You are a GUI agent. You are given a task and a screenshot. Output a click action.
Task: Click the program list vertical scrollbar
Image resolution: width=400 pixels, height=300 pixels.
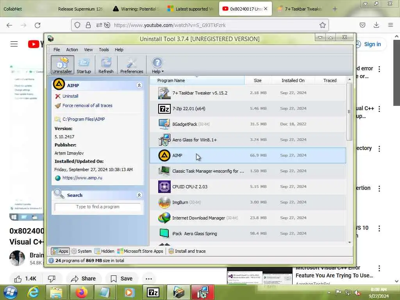[x=350, y=111]
